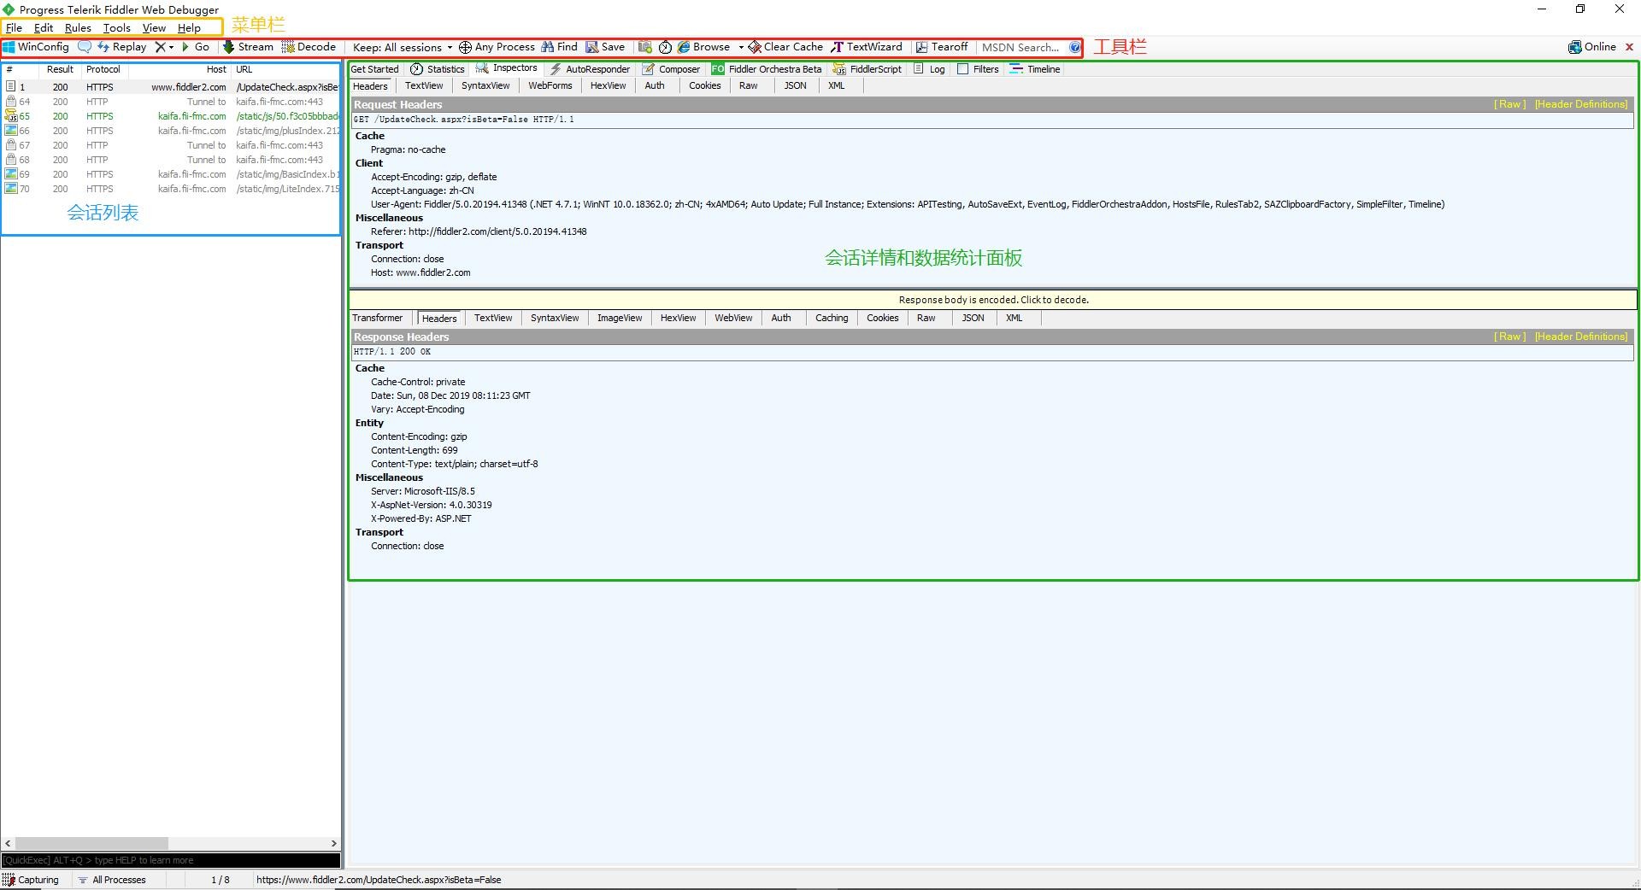
Task: Click the comment speech bubble icon
Action: coord(85,47)
